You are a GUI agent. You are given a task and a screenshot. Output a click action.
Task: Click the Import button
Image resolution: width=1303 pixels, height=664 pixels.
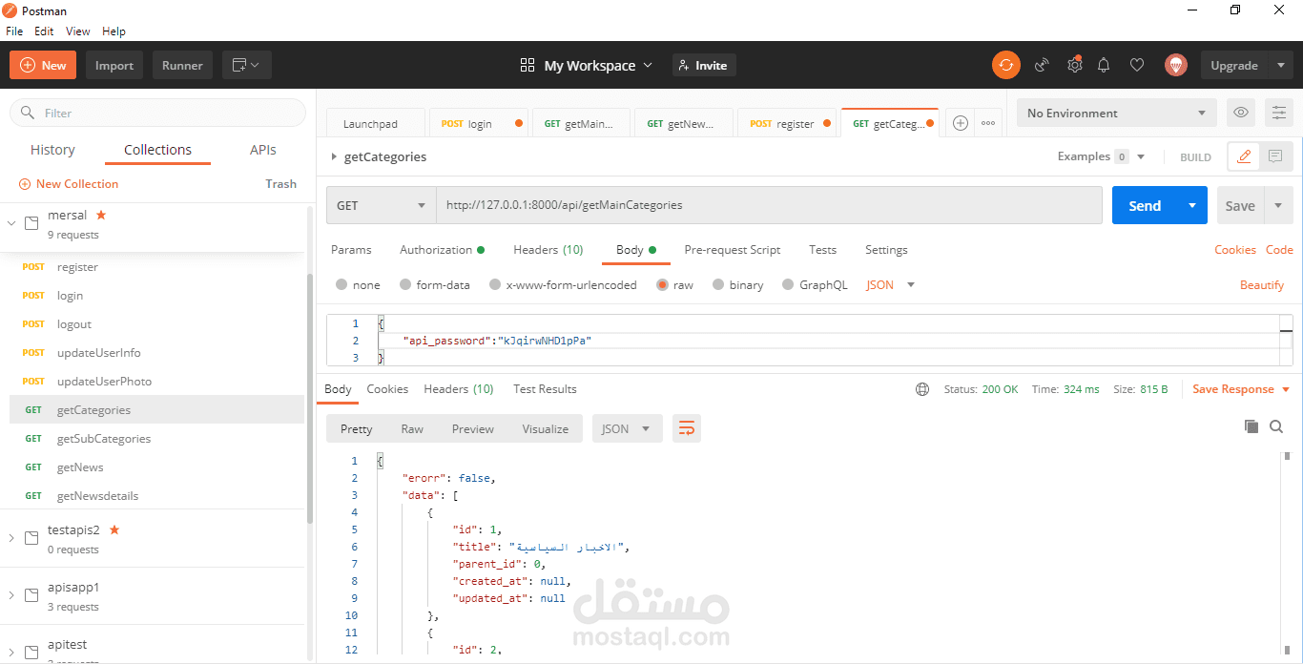[114, 65]
